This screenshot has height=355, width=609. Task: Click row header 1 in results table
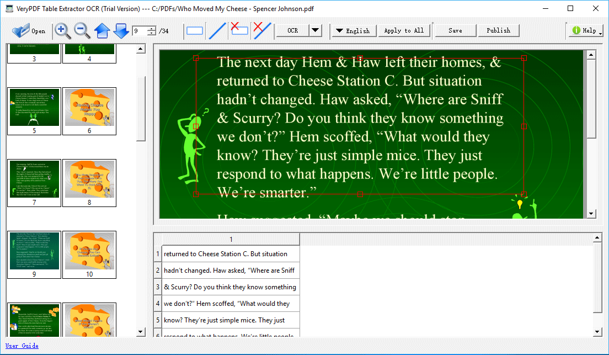158,254
